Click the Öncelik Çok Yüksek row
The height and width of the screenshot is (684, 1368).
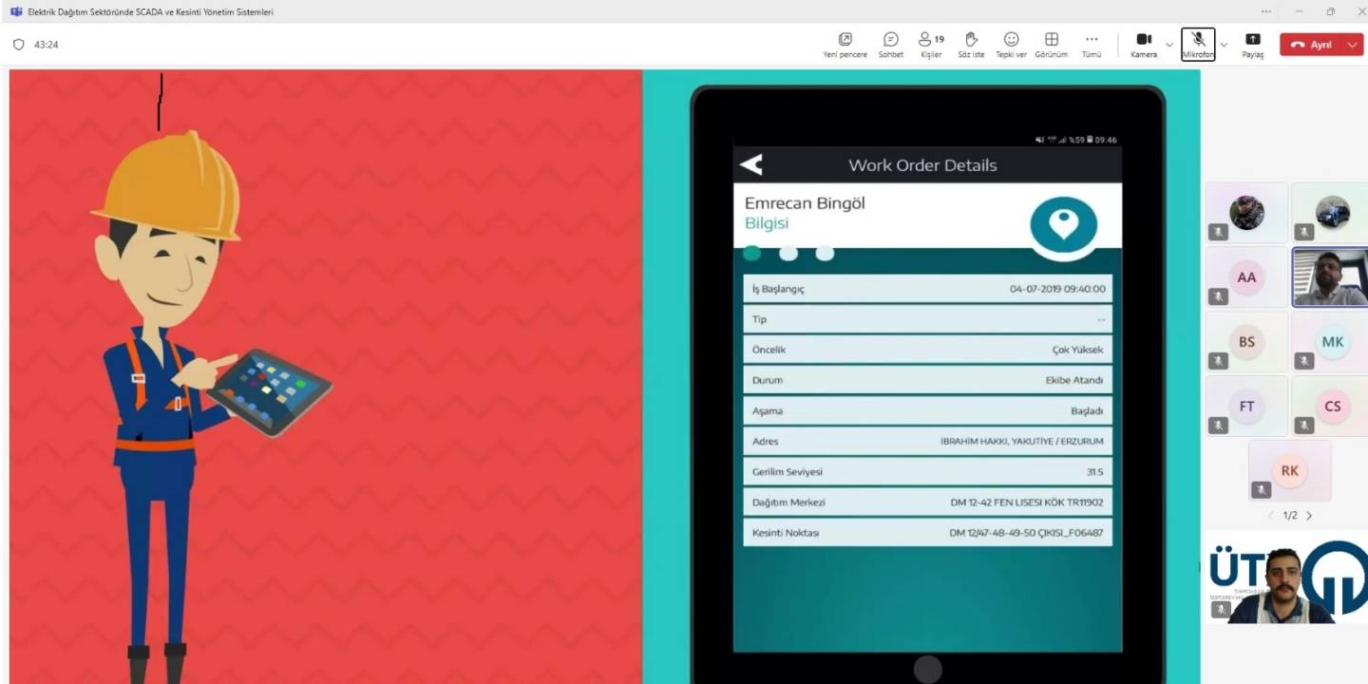(927, 350)
